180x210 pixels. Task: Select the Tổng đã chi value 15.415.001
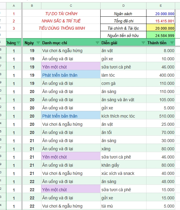click(x=161, y=20)
